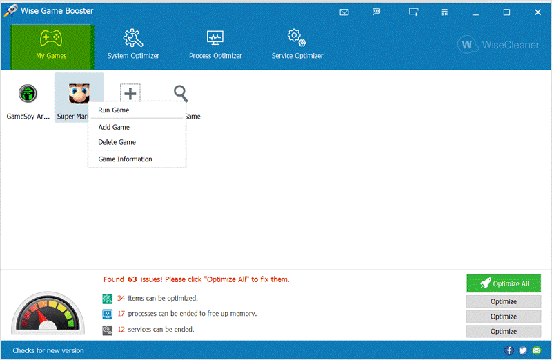Click the performance gauge meter

48,313
